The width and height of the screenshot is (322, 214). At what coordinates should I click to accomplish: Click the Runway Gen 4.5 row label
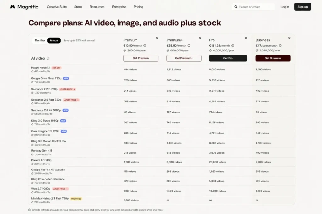(42, 151)
